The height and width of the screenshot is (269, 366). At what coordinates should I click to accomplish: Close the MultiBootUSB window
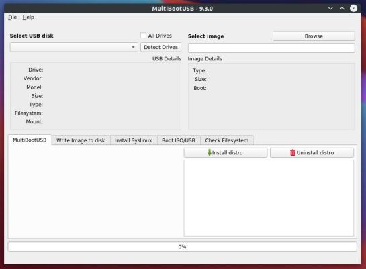pos(353,9)
